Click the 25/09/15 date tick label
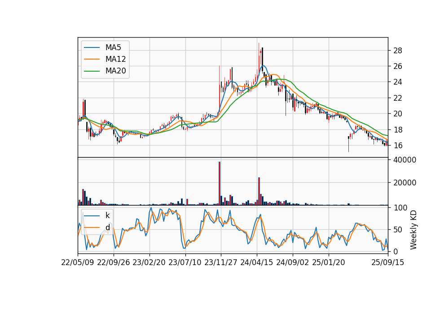431x309 pixels. [x=388, y=263]
